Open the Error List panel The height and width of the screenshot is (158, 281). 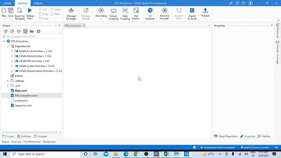[x=16, y=142]
